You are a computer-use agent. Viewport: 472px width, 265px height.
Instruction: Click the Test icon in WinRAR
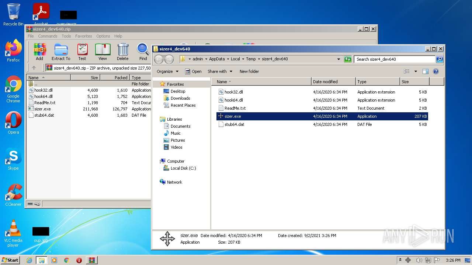pos(82,52)
